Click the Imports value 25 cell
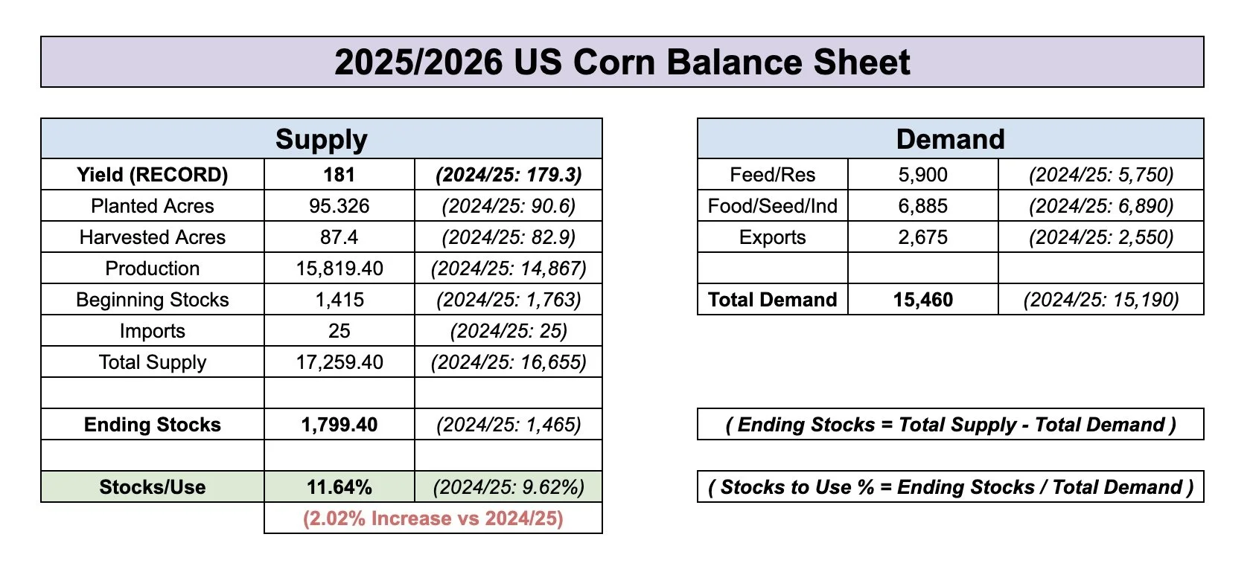1253x569 pixels. coord(339,330)
